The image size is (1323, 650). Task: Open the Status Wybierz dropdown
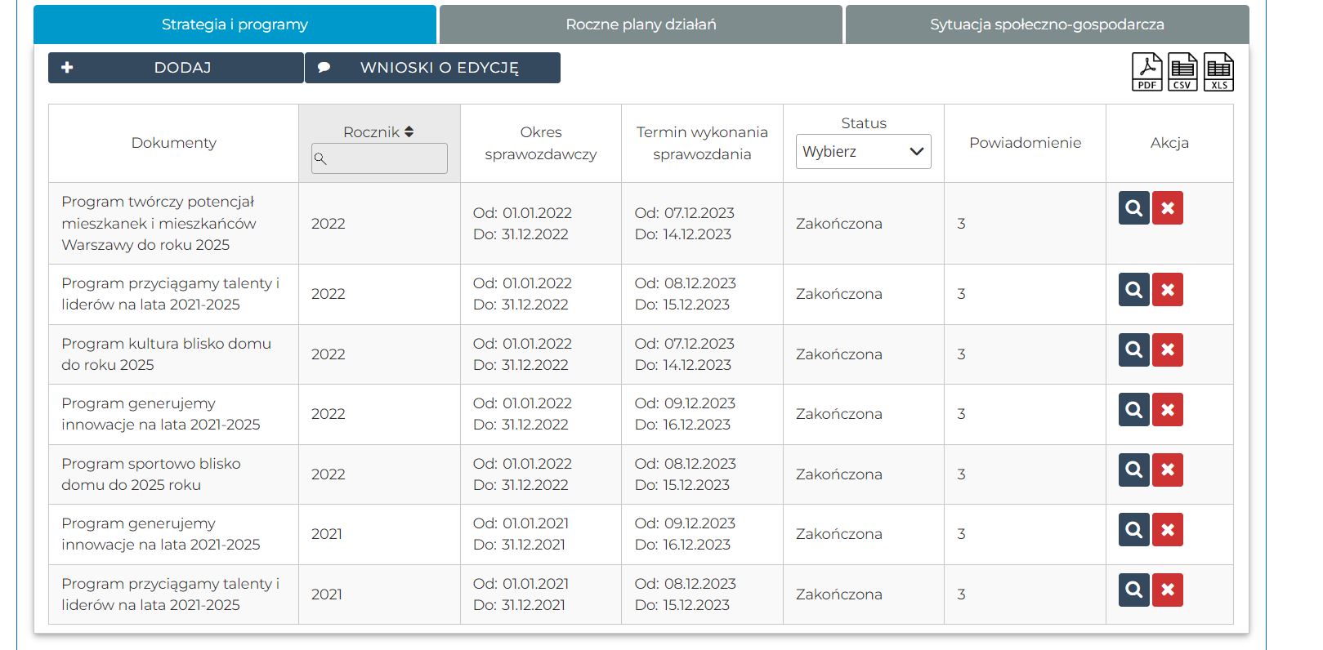click(x=863, y=152)
